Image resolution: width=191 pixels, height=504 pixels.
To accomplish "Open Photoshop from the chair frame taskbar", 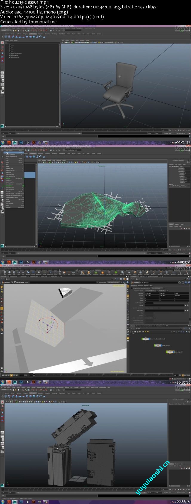I will [21, 143].
